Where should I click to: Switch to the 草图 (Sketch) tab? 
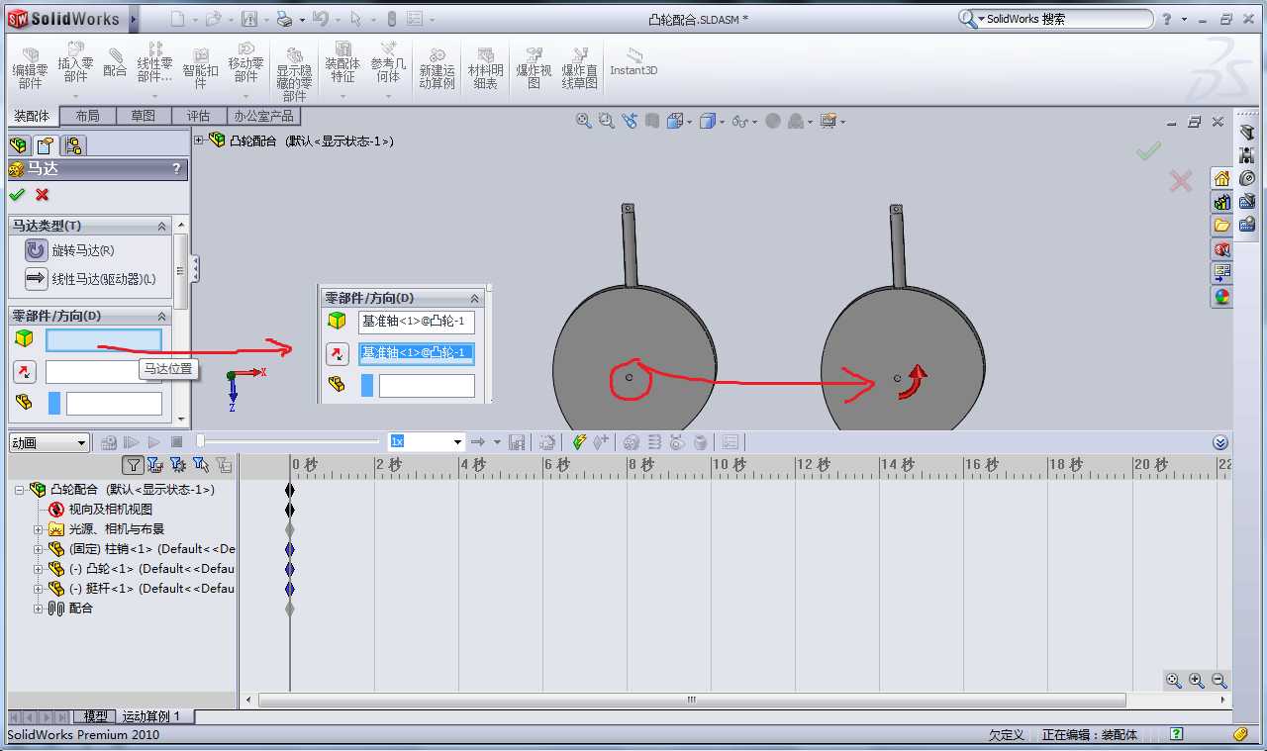(143, 116)
